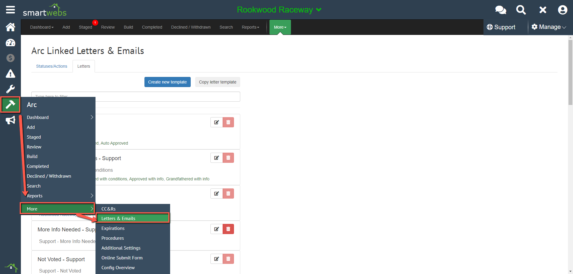Edit the Not Voted - Support template
573x274 pixels.
click(217, 259)
